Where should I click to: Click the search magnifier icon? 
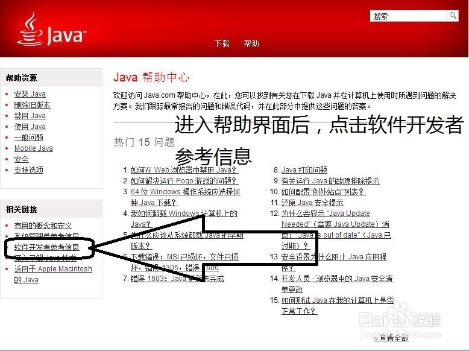[x=453, y=16]
